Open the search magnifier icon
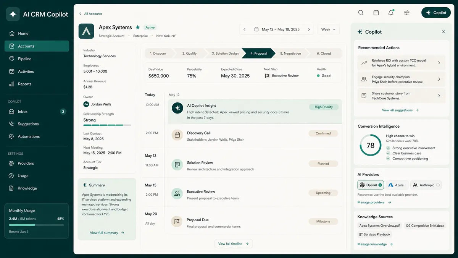The image size is (458, 258). point(361,13)
